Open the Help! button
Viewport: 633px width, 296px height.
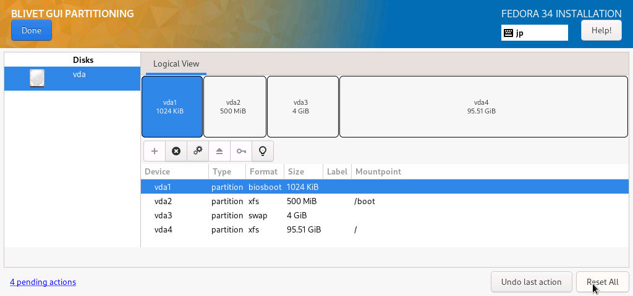[x=601, y=30]
